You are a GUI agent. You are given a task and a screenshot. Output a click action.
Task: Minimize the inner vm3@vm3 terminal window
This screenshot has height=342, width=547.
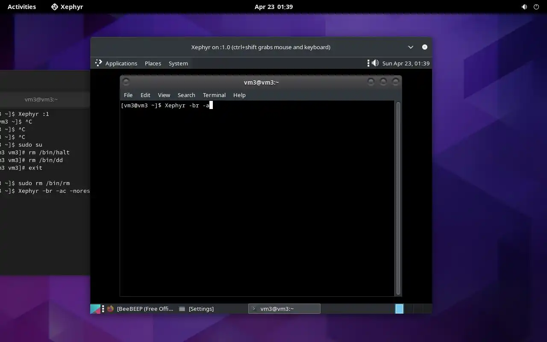pyautogui.click(x=371, y=82)
